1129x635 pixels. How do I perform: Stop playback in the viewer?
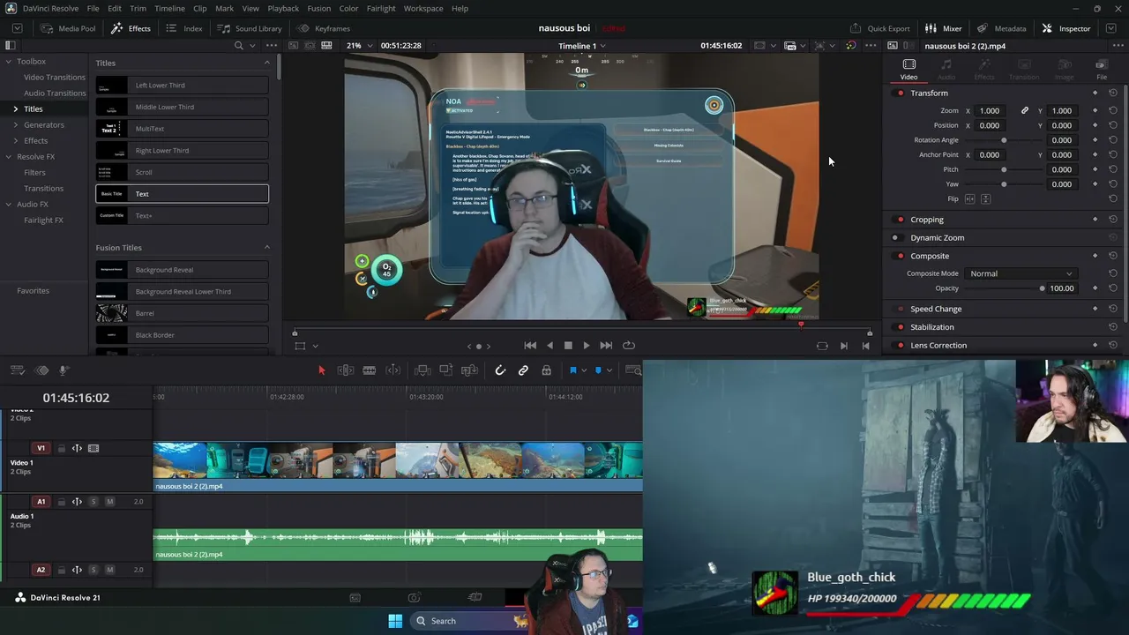(568, 346)
